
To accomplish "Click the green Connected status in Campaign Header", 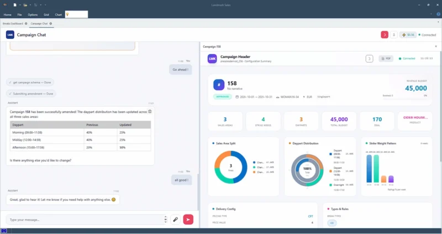I will click(x=407, y=59).
